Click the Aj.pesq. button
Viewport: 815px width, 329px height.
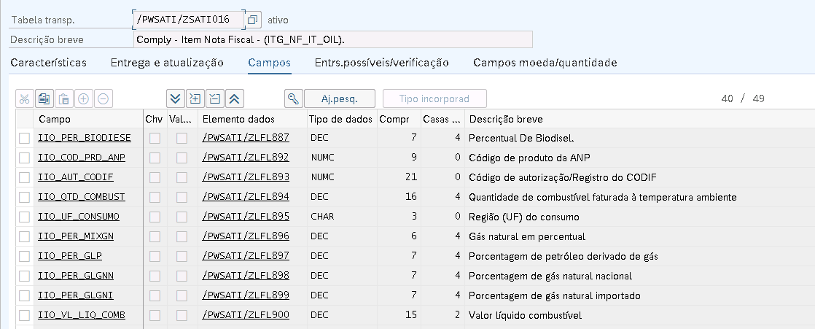339,99
